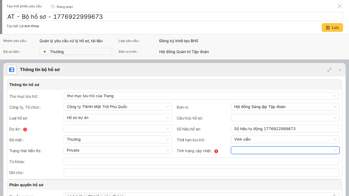Open the Trạng thái hiển thị dropdown

[118, 150]
